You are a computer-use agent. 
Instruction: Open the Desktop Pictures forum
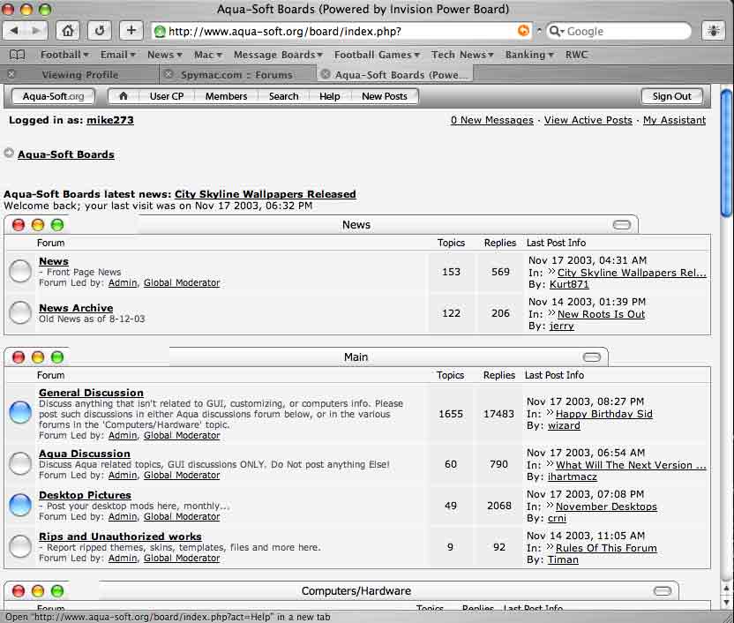click(85, 495)
